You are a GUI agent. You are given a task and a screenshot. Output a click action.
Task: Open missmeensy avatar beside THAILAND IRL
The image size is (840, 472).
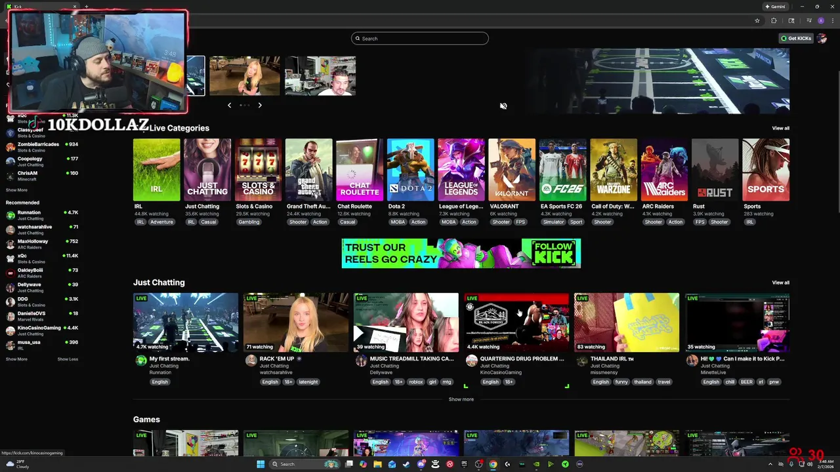581,360
